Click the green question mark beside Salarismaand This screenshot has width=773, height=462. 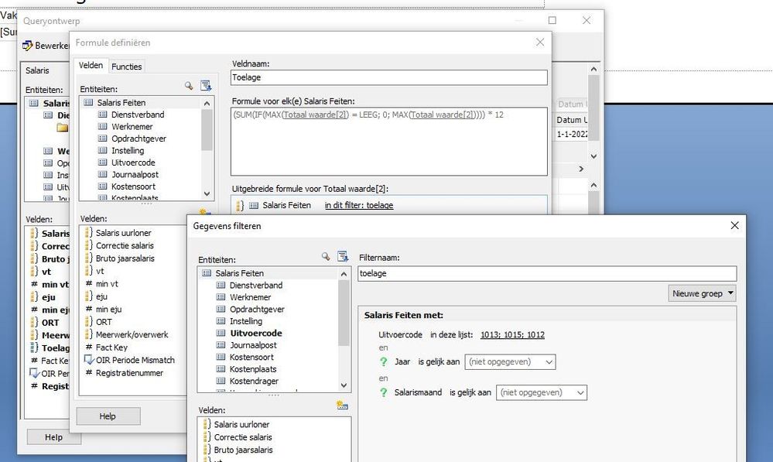click(x=384, y=392)
